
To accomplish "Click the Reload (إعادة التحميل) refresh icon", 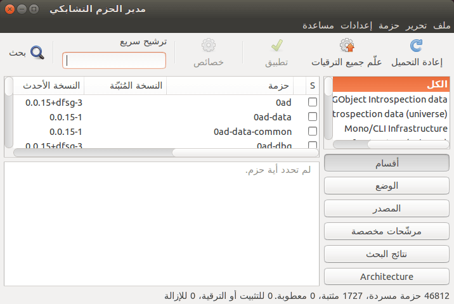I will 417,46.
